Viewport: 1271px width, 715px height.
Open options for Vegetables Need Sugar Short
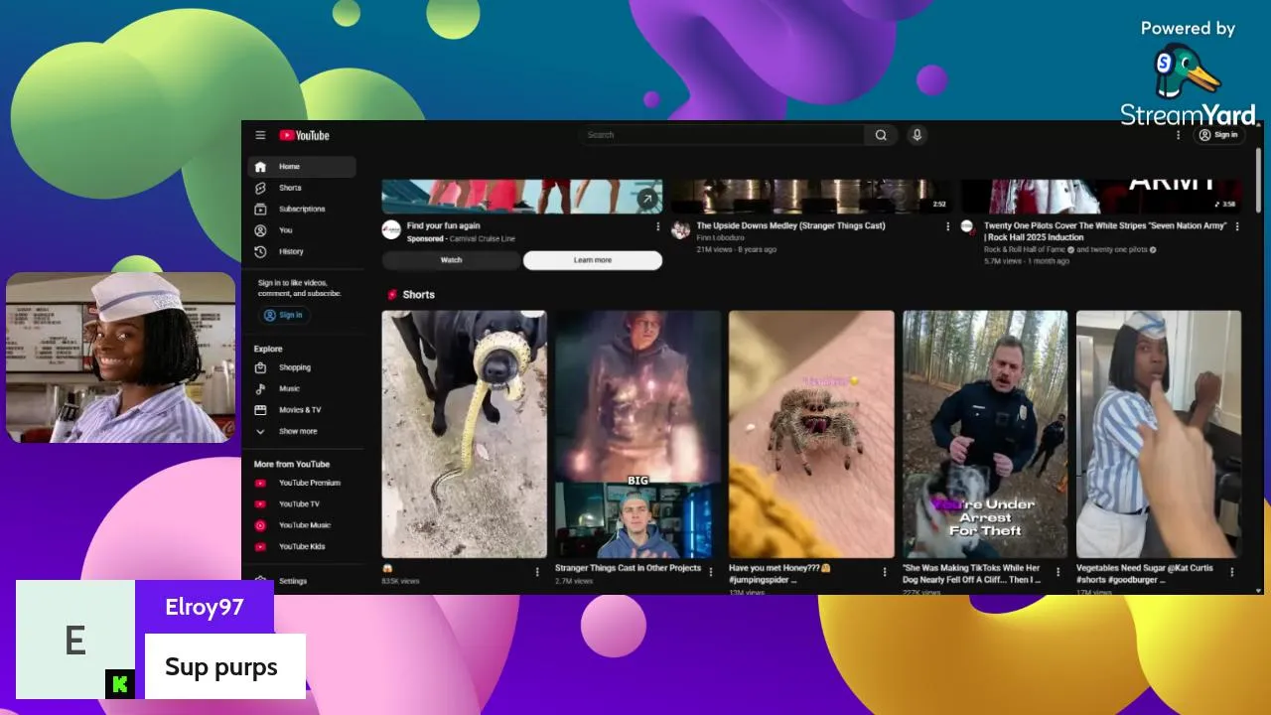click(x=1231, y=572)
